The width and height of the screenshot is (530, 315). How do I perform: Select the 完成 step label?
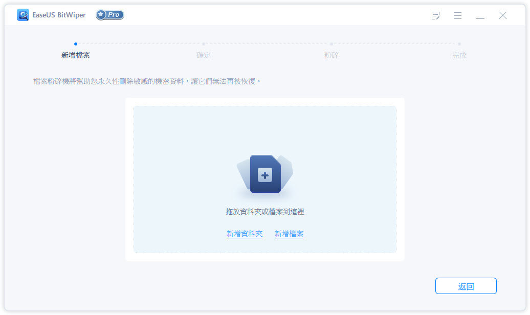tap(459, 55)
